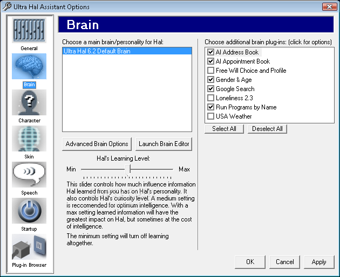Viewport: 340px width, 277px height.
Task: Click the Google Search plug-in label
Action: (x=235, y=89)
